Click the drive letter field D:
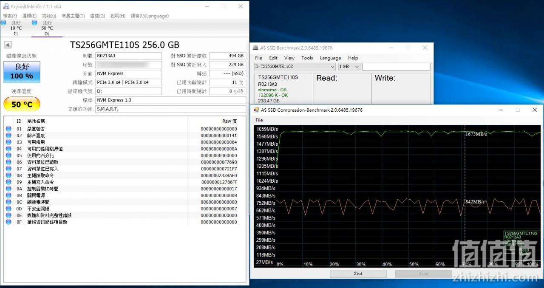The height and width of the screenshot is (288, 544). pyautogui.click(x=129, y=91)
